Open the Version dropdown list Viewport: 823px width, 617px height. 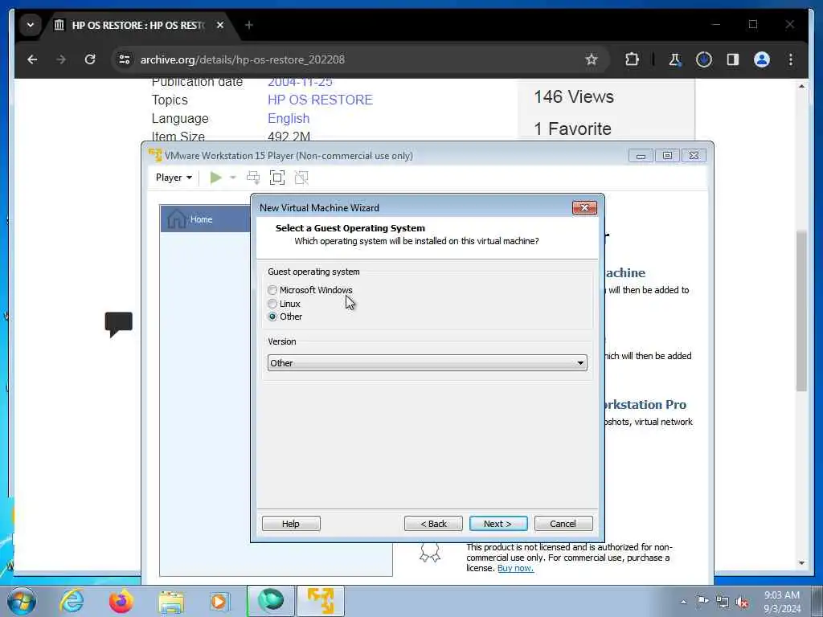pyautogui.click(x=428, y=362)
